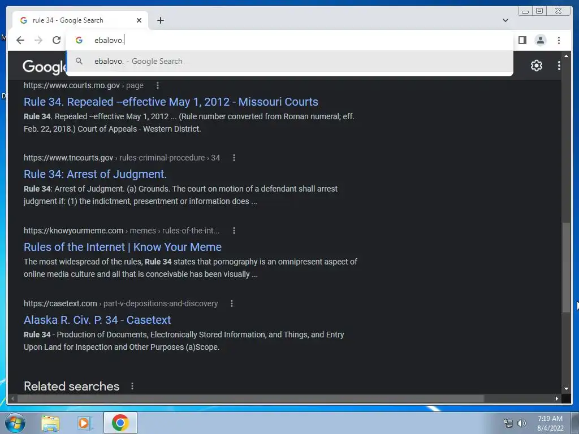Click the https://www.courts.mo.gov URL text
This screenshot has width=579, height=434.
(72, 86)
